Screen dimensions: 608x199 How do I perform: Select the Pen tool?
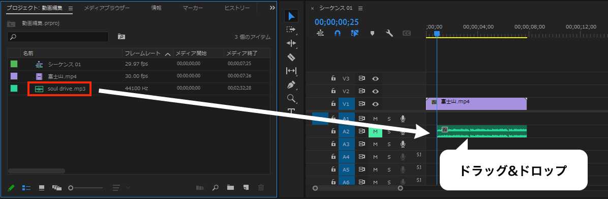coord(291,84)
